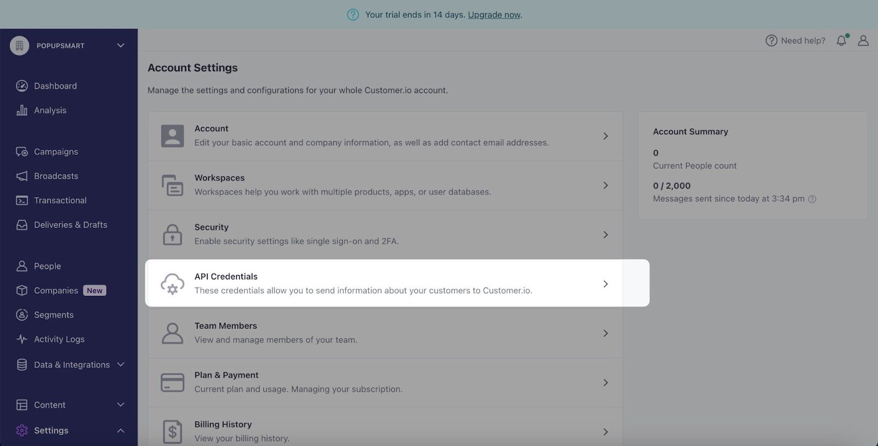Click the Analysis bar chart icon
The height and width of the screenshot is (446, 878).
(x=22, y=110)
